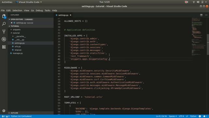Click the INSTALLED_APPS line in editor

[x=76, y=36]
